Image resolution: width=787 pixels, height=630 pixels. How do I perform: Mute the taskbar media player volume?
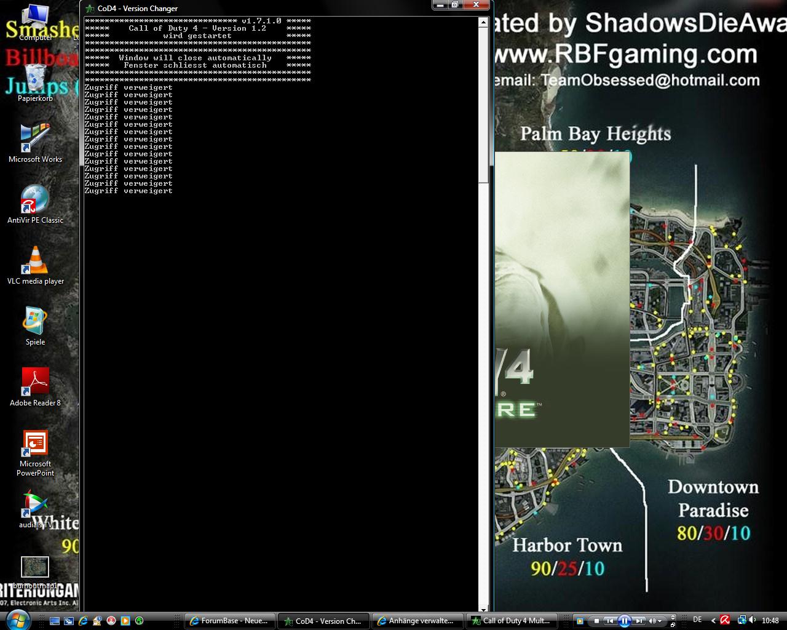click(652, 621)
